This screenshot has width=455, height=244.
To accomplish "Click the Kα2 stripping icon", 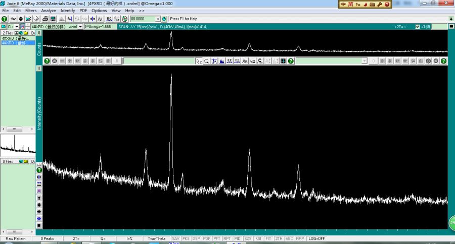I will click(x=252, y=61).
